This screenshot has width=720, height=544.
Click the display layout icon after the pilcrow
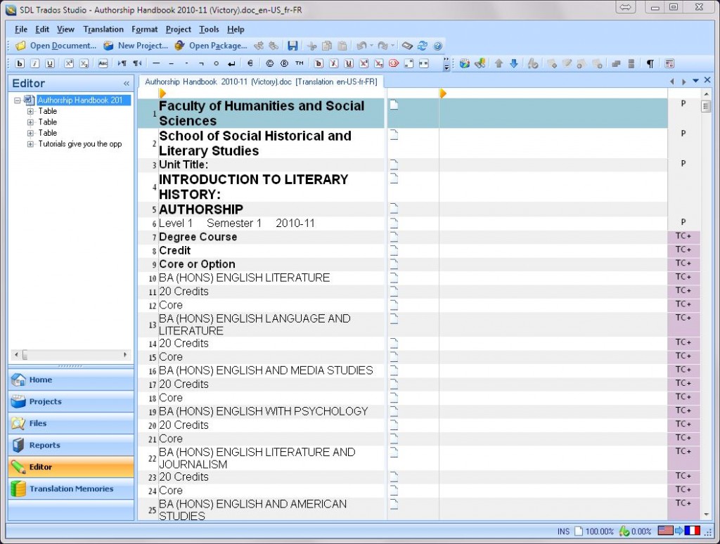point(669,64)
